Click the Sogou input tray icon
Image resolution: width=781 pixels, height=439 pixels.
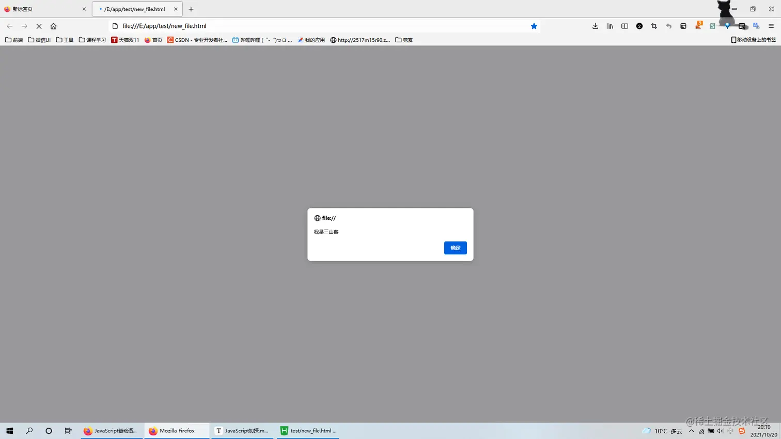point(742,431)
